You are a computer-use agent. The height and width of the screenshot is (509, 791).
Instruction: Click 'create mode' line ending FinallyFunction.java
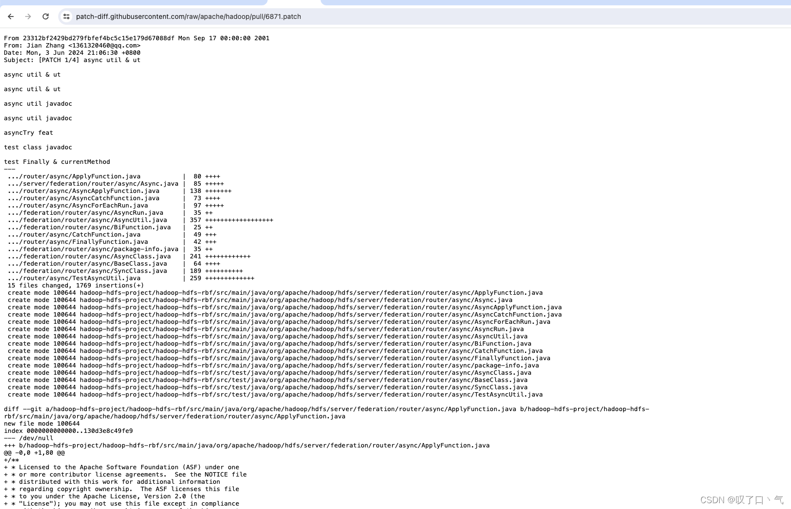279,358
